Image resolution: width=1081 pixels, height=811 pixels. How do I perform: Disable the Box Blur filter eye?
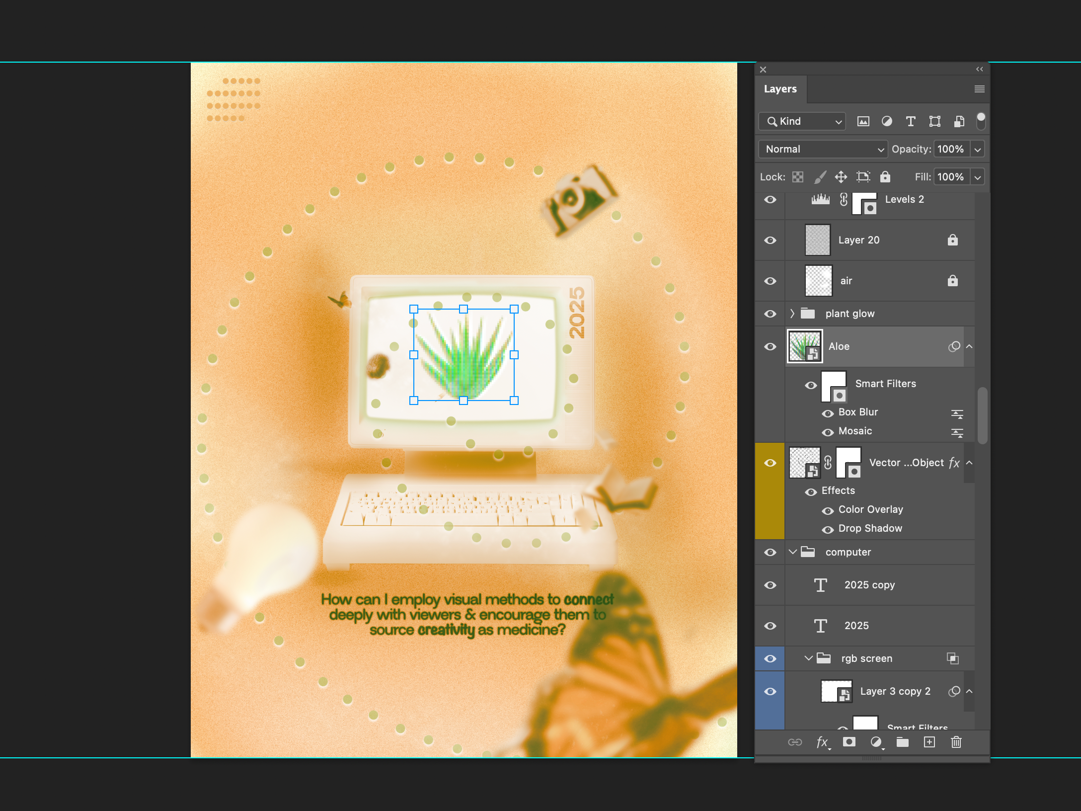pos(828,413)
